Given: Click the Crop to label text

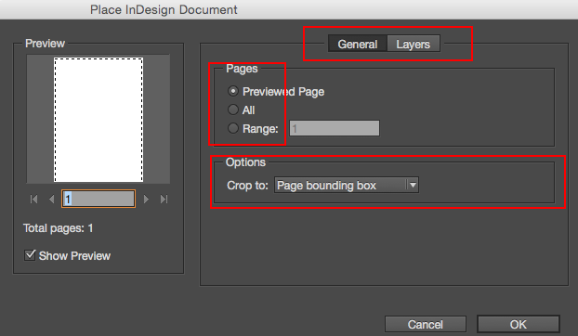Looking at the screenshot, I should (247, 185).
